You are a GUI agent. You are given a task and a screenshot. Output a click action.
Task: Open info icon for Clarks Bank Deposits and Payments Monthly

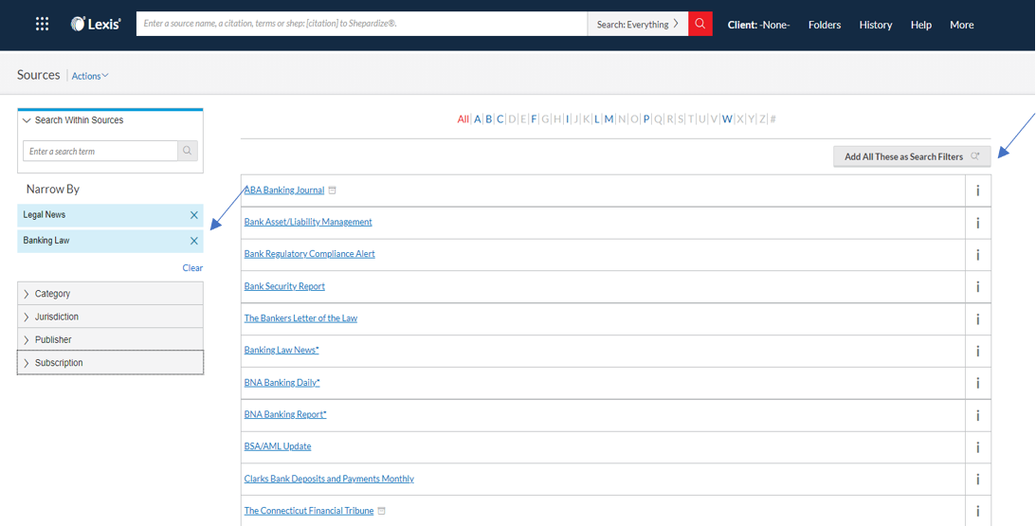(978, 479)
